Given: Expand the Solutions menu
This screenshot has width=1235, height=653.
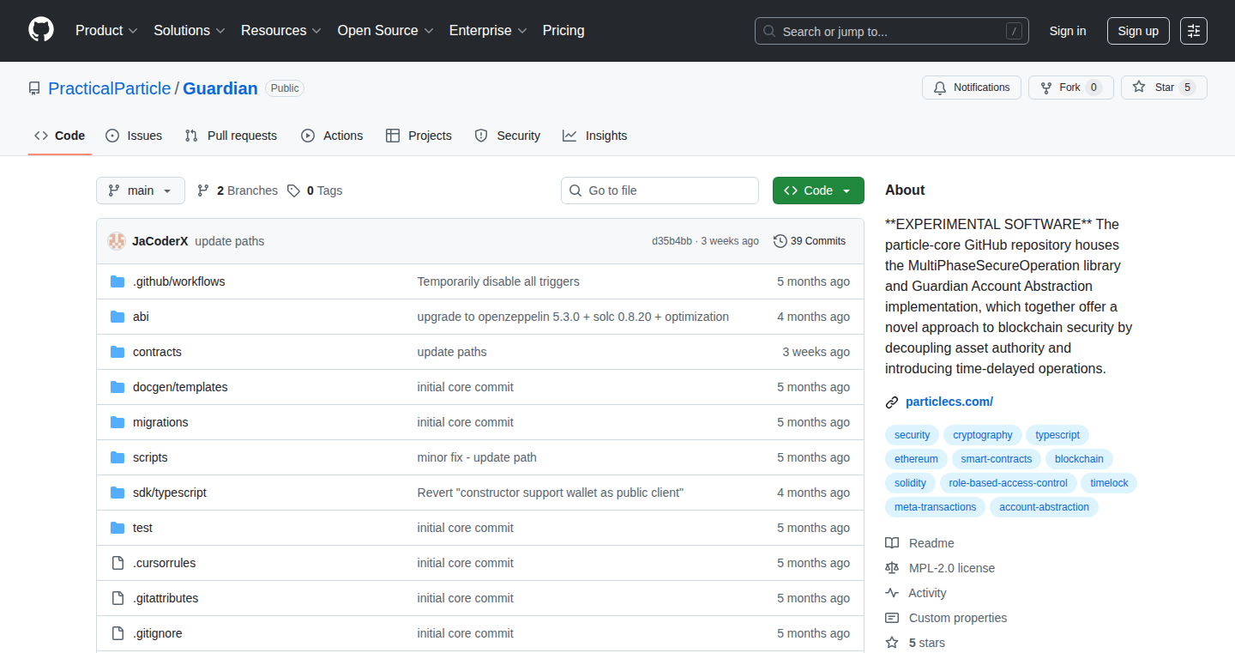Looking at the screenshot, I should click(x=190, y=31).
